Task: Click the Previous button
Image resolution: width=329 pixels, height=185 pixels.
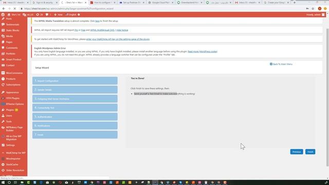Action: tap(297, 152)
